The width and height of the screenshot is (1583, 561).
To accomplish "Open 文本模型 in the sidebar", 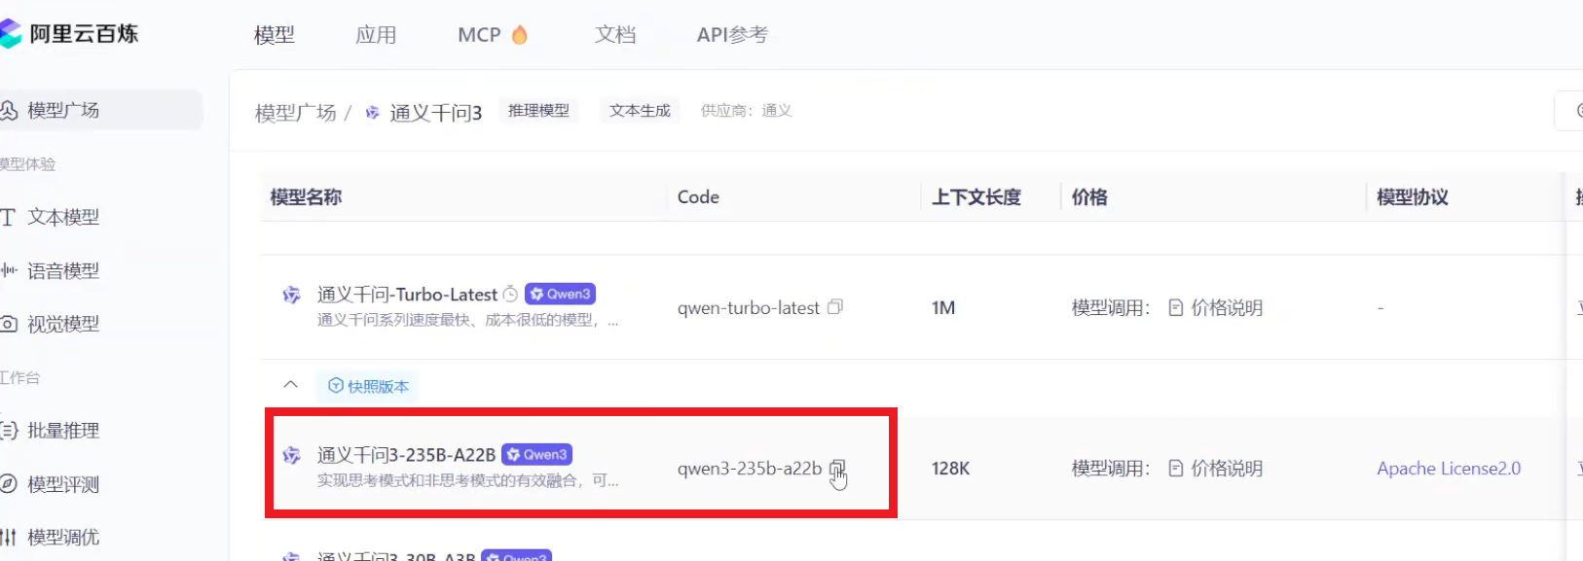I will point(63,217).
